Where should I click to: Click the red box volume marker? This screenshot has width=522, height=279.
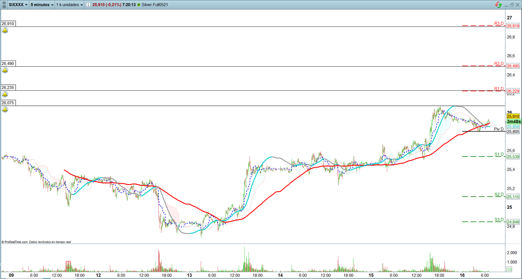pyautogui.click(x=68, y=264)
